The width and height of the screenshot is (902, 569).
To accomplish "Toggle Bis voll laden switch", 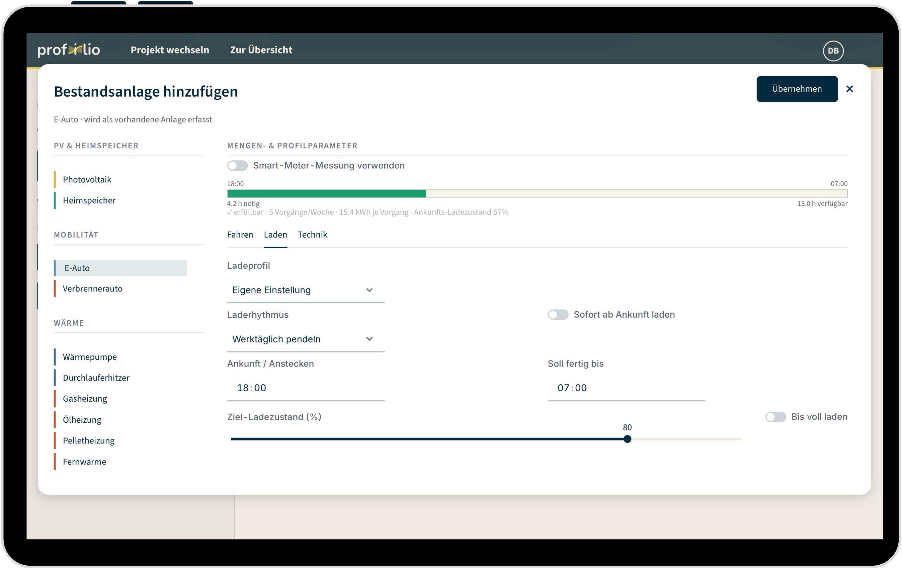I will coord(775,417).
